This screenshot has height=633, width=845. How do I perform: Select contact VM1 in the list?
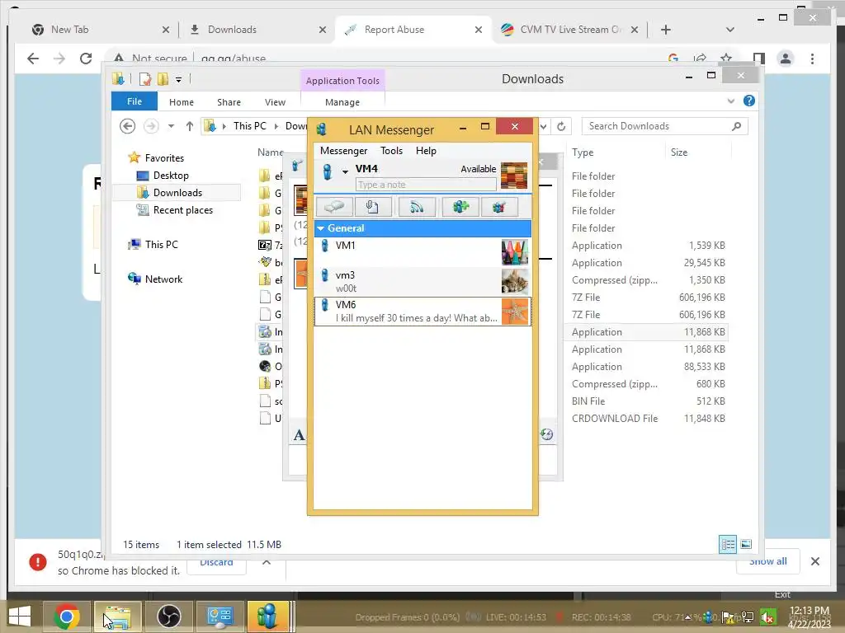pyautogui.click(x=422, y=252)
